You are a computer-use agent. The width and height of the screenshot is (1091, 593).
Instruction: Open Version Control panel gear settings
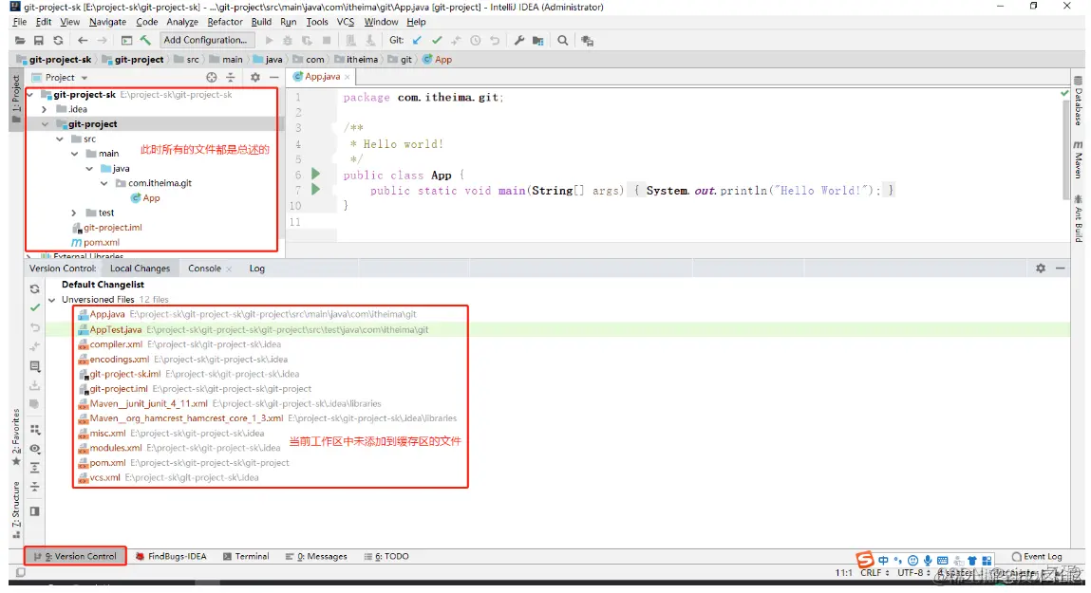(x=1041, y=269)
